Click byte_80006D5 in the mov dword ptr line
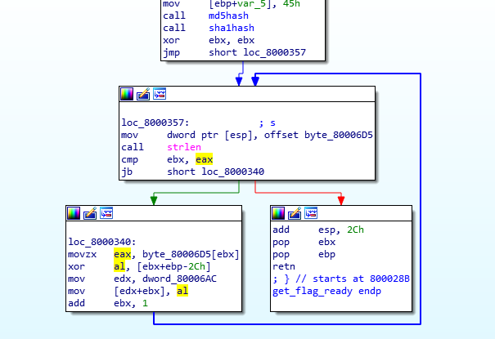495x339 pixels. 339,135
